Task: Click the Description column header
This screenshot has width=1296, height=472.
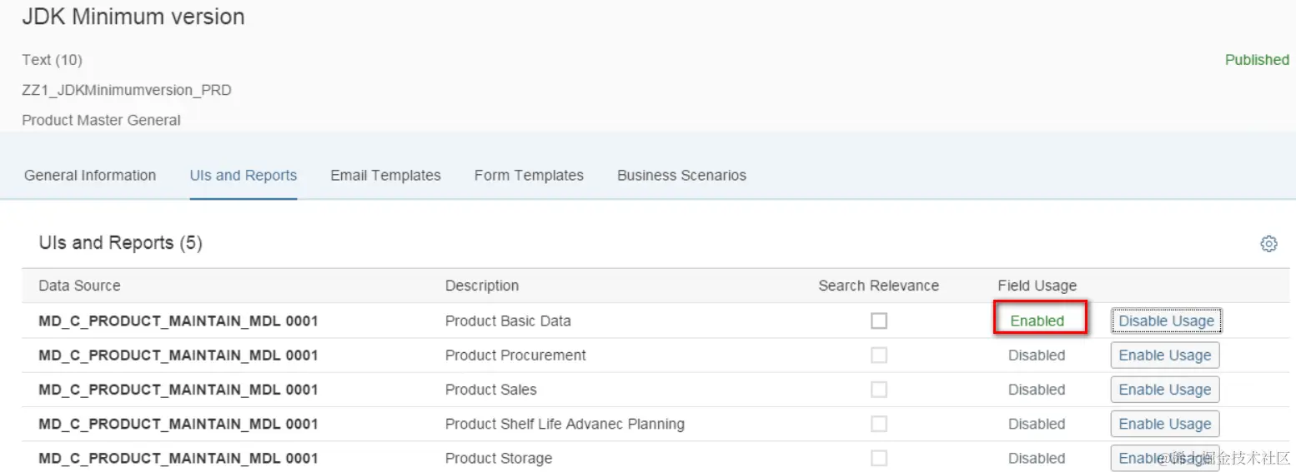Action: (x=482, y=286)
